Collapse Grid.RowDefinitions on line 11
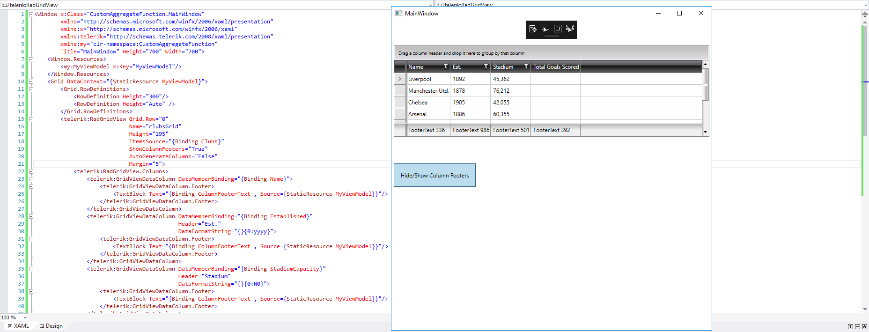Viewport: 869px width, 332px height. coord(31,89)
